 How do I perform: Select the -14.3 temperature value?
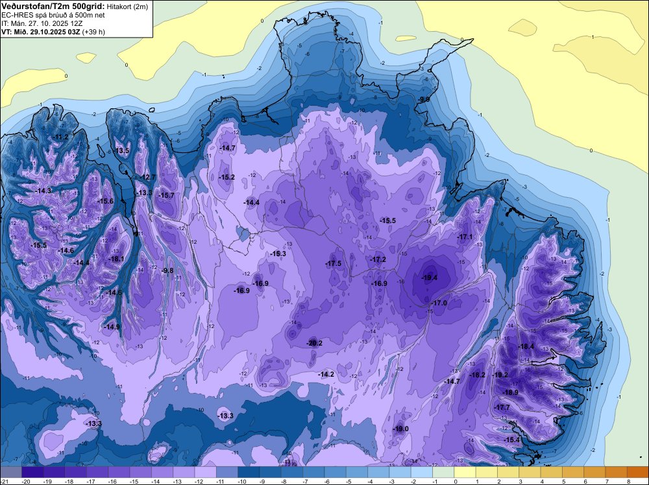point(43,191)
